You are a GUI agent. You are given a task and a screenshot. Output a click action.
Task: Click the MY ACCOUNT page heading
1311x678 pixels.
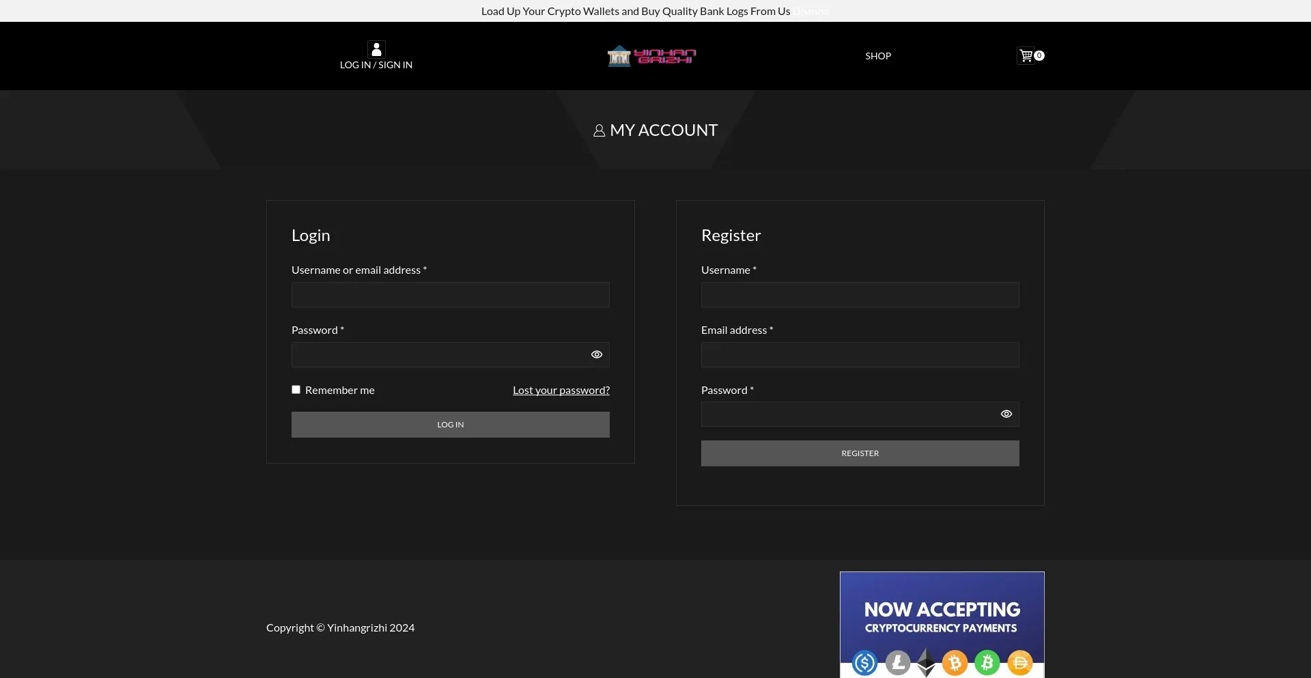655,130
